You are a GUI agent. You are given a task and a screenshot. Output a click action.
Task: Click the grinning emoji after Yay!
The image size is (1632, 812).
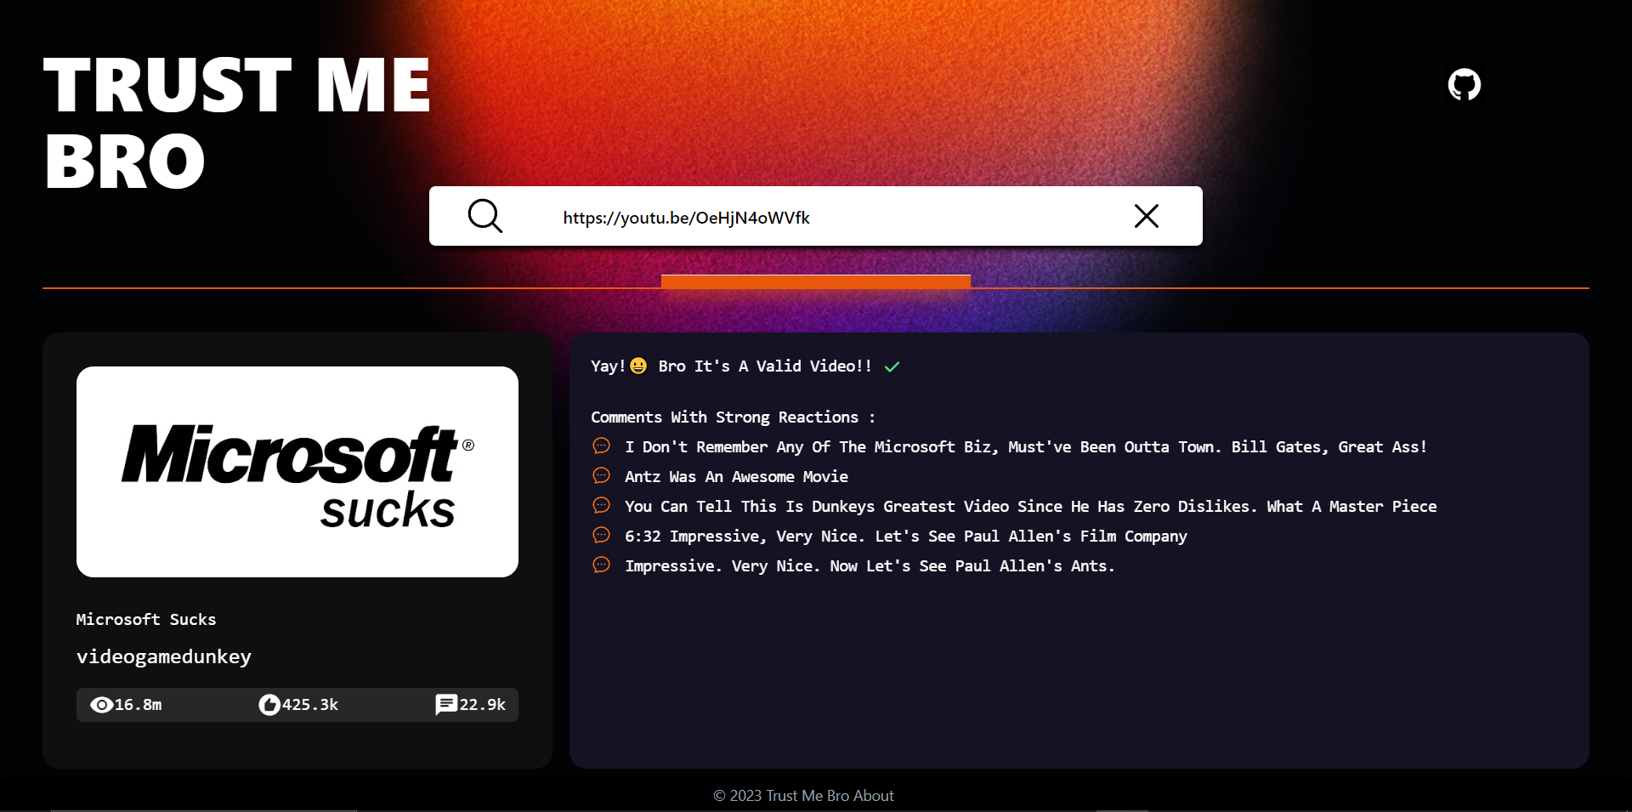click(638, 366)
